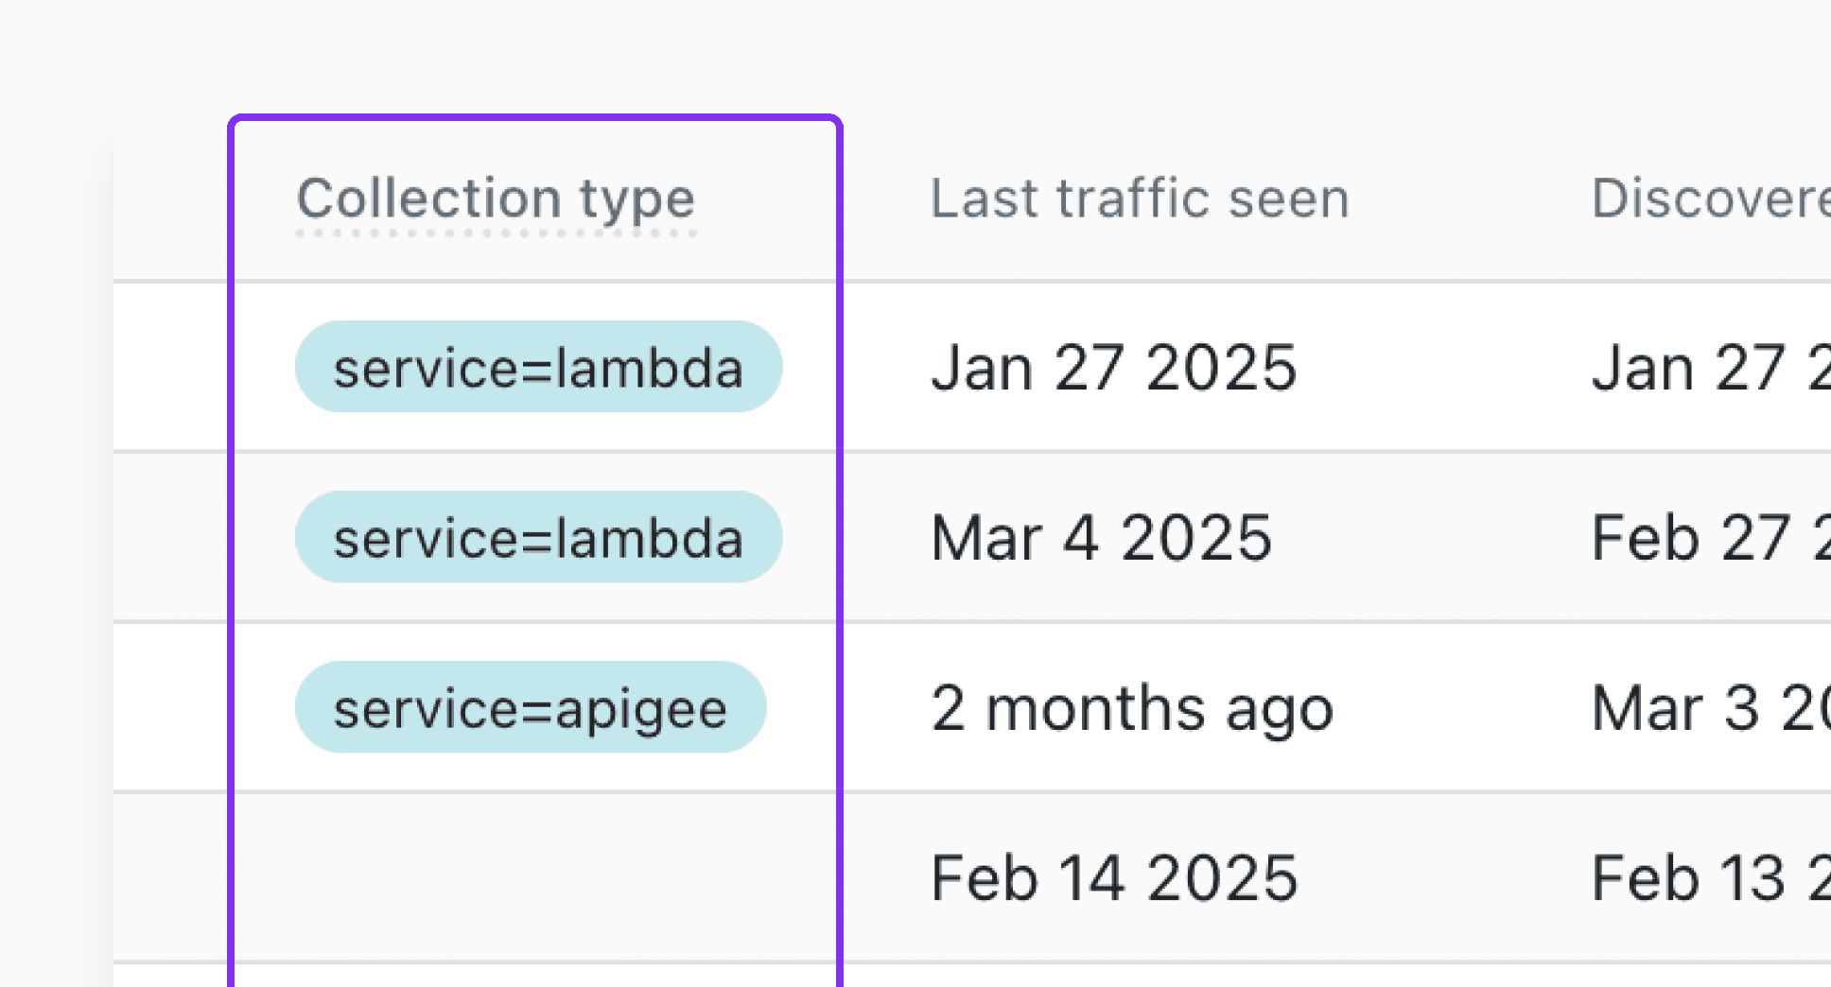Click the Jan 27 discovered date in first row
Image resolution: width=1831 pixels, height=987 pixels.
tap(1710, 367)
